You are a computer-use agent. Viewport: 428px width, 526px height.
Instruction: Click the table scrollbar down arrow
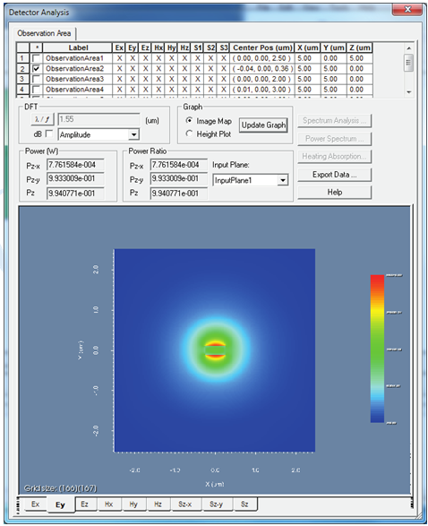point(408,92)
